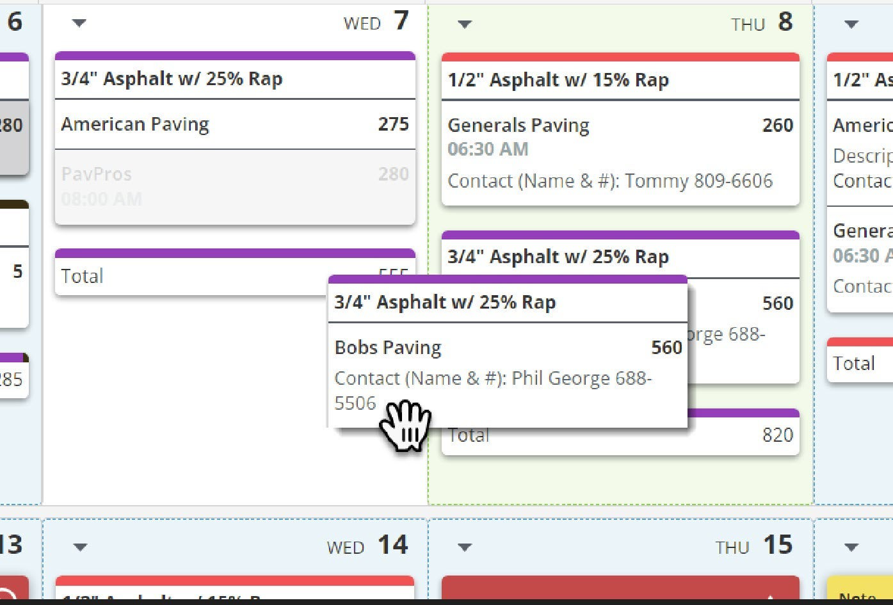
Task: Select the WED 14 date label
Action: click(367, 546)
